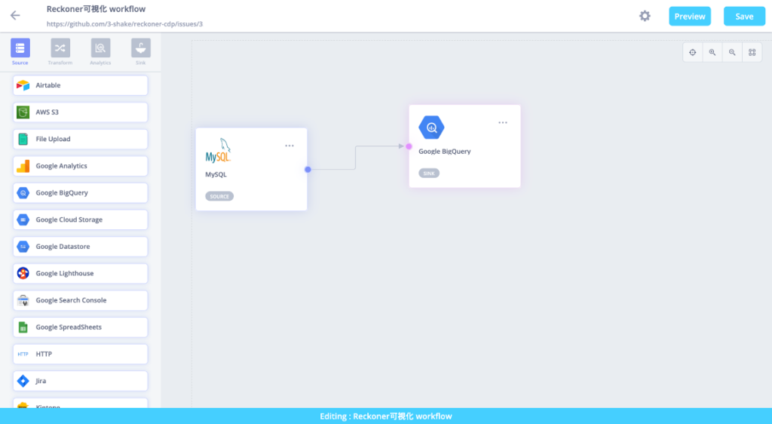Click the MySQL node output connector dot
Viewport: 772px width, 424px height.
(308, 170)
